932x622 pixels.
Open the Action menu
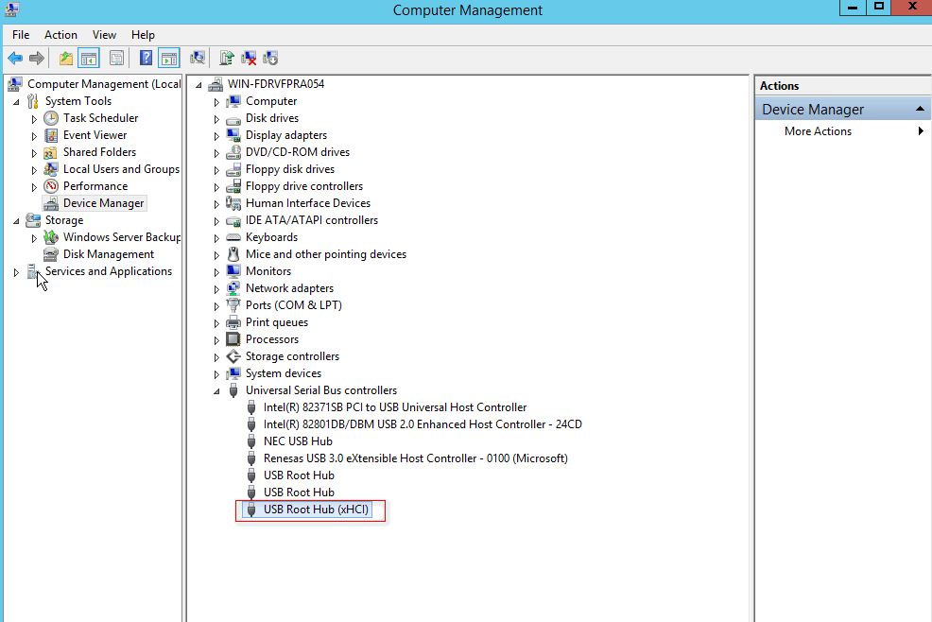tap(60, 34)
